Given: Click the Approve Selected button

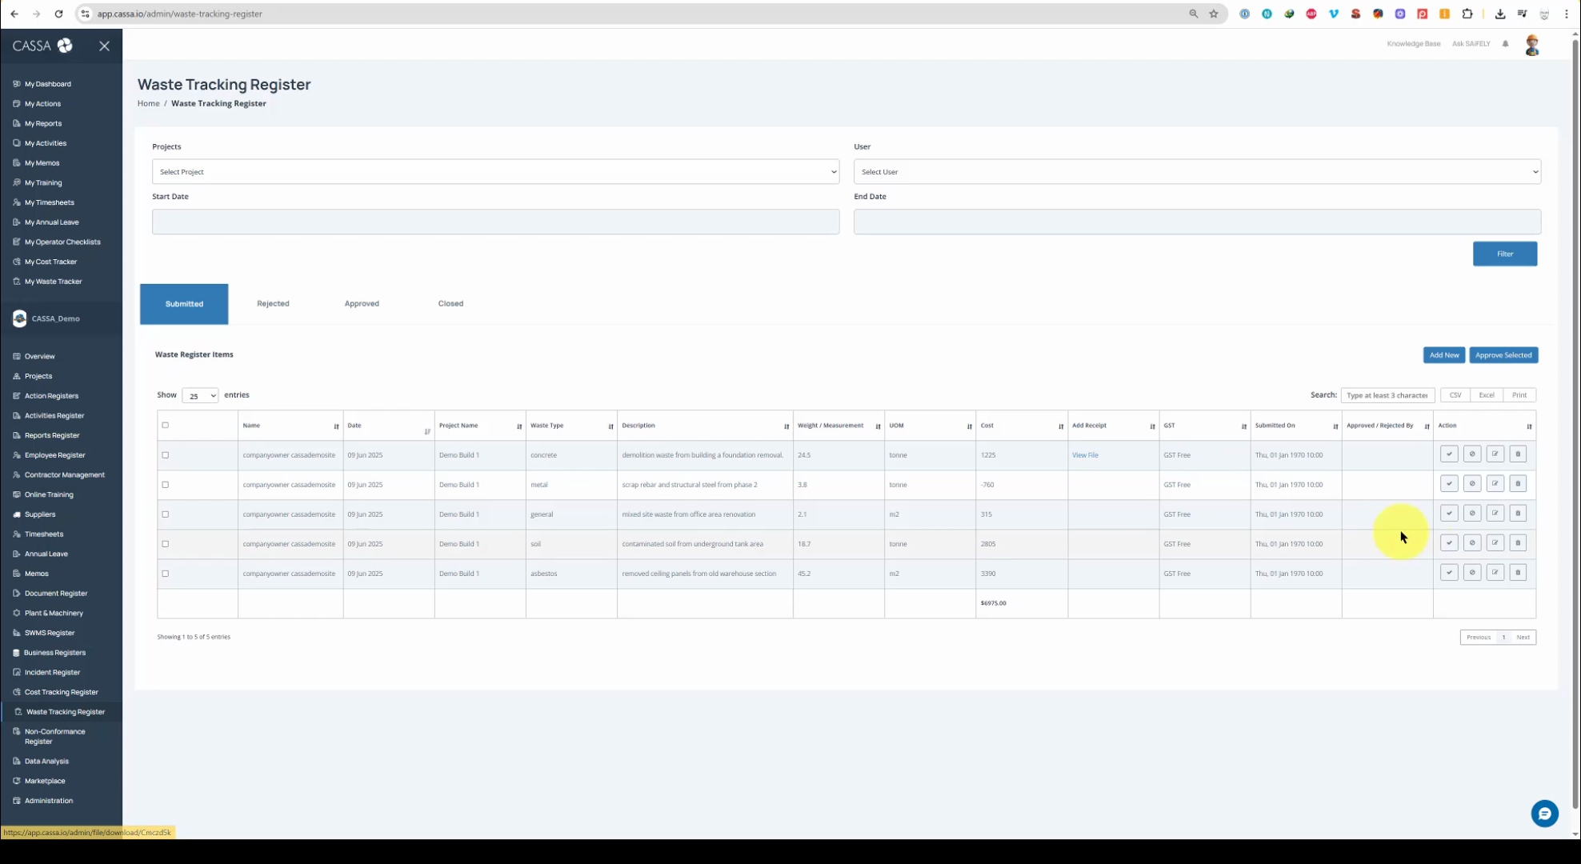Looking at the screenshot, I should point(1503,355).
